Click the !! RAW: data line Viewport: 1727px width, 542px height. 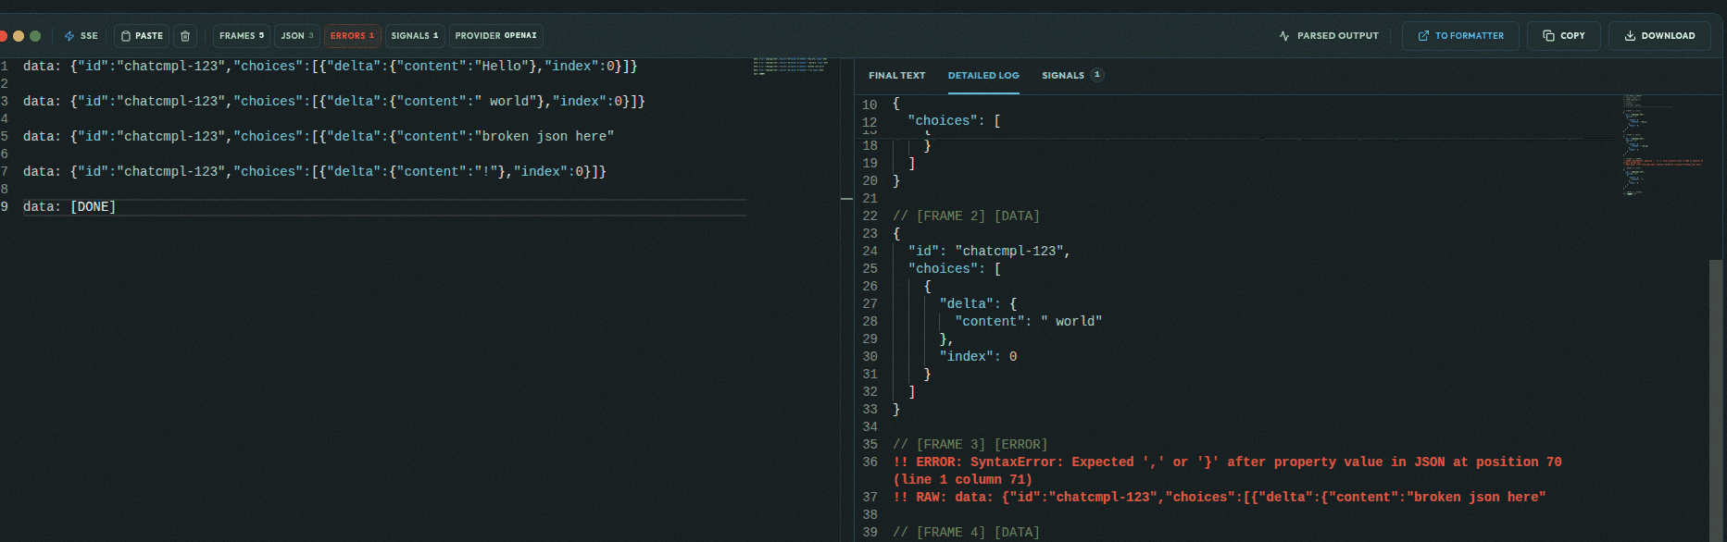pyautogui.click(x=1219, y=498)
